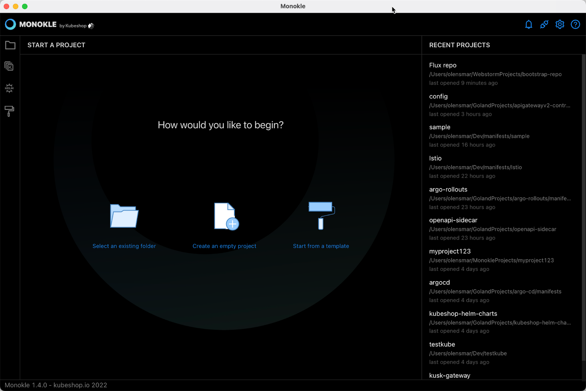
Task: Open the Istio recent project
Action: [x=435, y=158]
